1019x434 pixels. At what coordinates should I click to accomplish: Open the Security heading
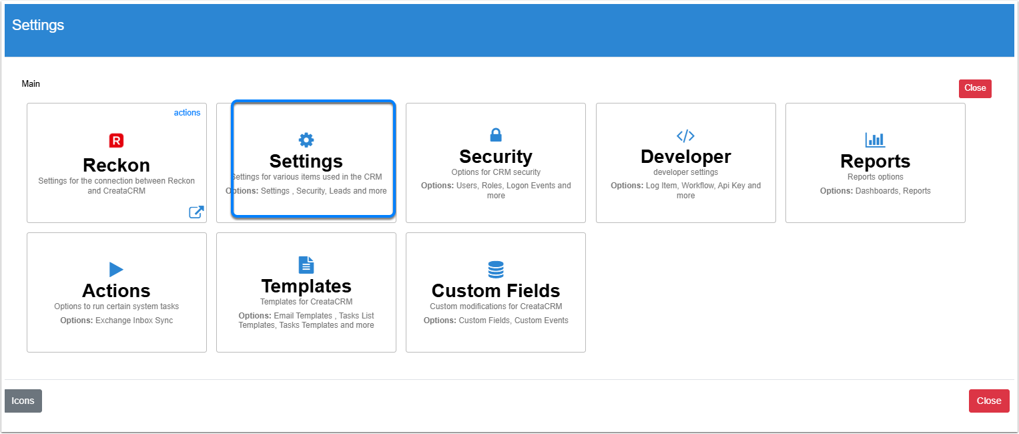coord(496,156)
